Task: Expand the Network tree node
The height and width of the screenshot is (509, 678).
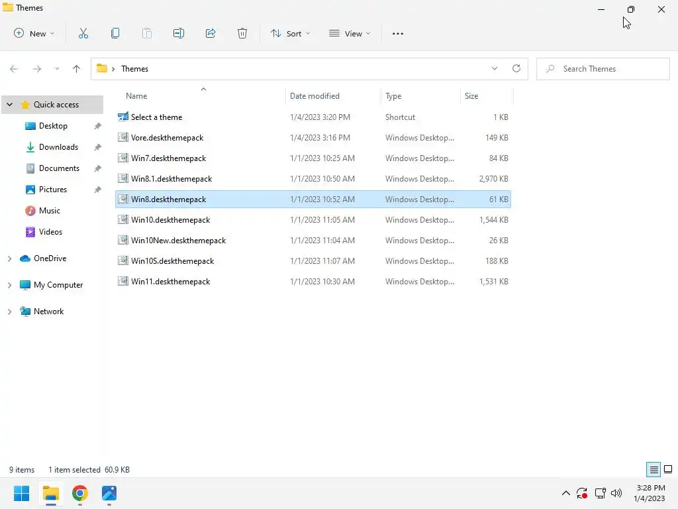Action: [x=9, y=311]
